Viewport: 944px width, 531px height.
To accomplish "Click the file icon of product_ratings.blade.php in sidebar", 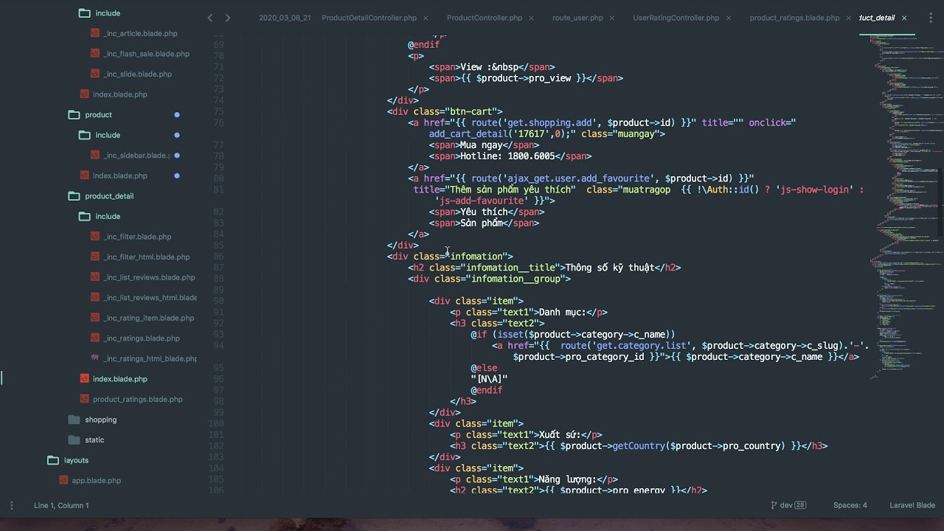I will 85,399.
